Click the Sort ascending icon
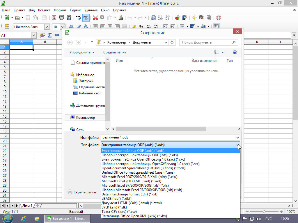 [x=160, y=18]
